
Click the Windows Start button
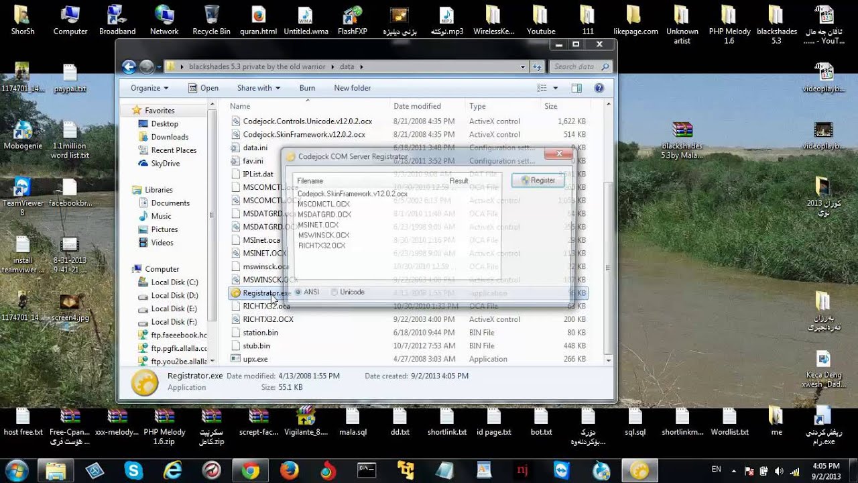point(16,470)
